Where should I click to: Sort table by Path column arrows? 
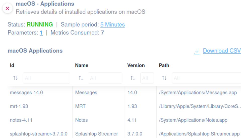(x=164, y=78)
